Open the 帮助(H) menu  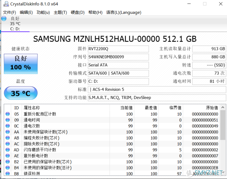[x=95, y=12]
